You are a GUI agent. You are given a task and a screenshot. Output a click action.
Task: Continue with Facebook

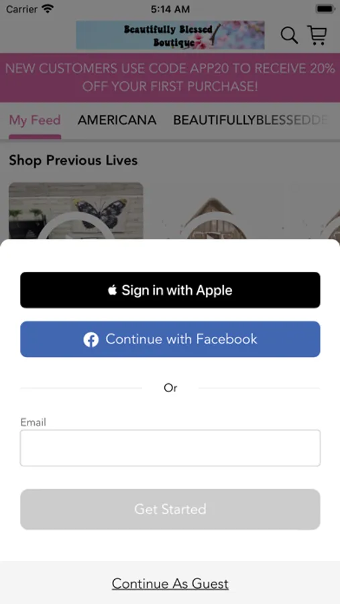[170, 340]
